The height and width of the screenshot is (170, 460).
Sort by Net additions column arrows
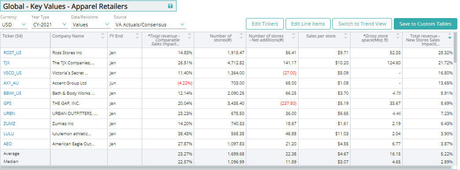(x=294, y=36)
